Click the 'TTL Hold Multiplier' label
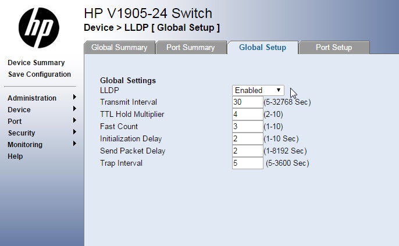This screenshot has height=246, width=399. 132,114
